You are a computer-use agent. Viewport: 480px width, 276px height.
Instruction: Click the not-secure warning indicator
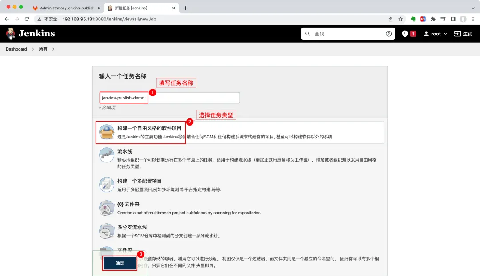[x=47, y=19]
